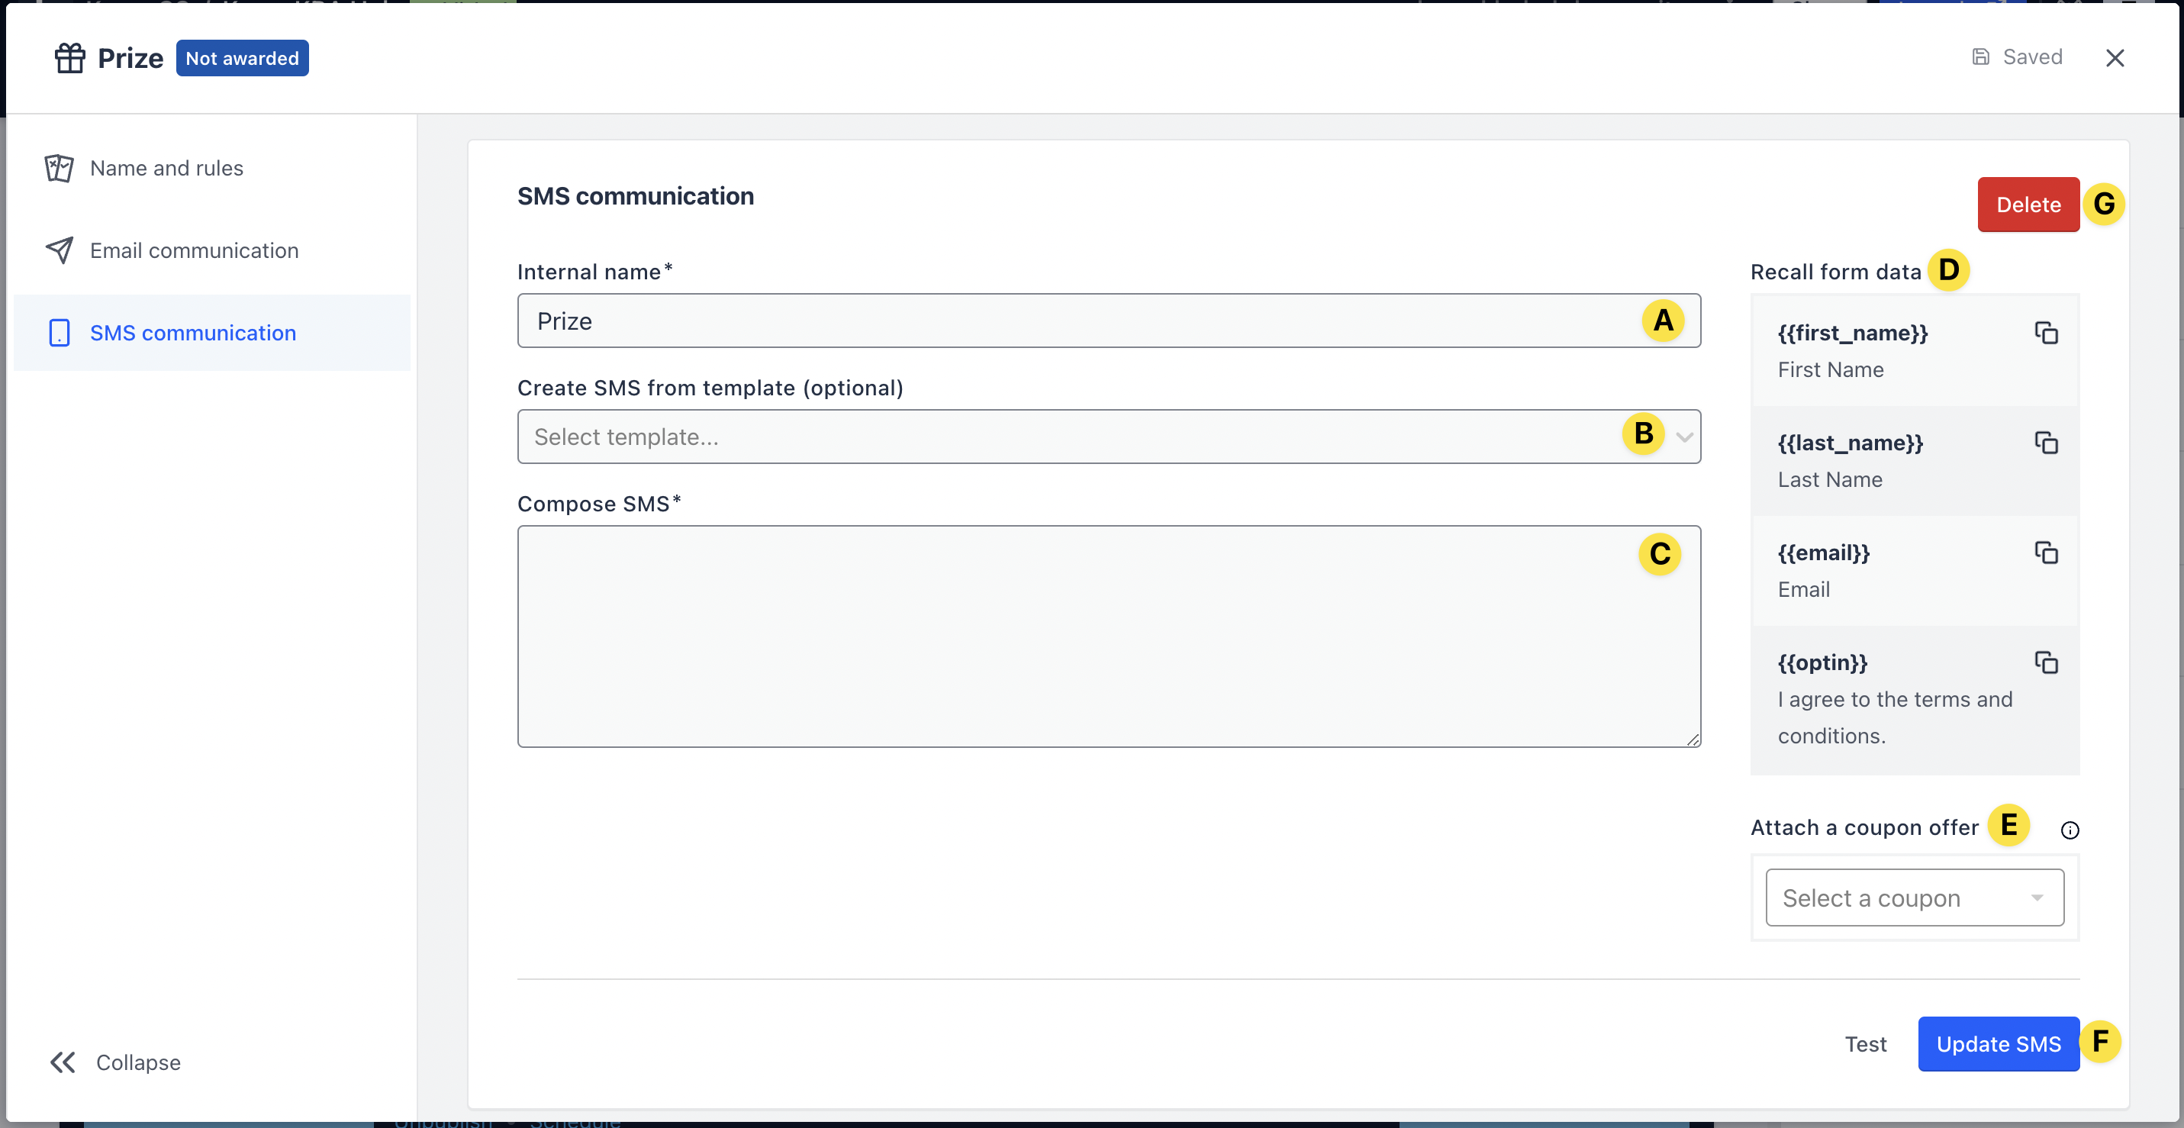Click the Internal name field

click(1109, 321)
